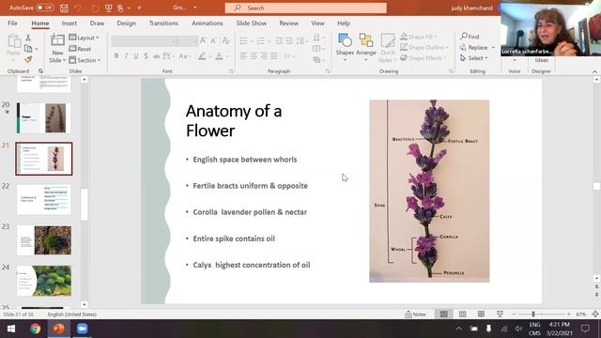
Task: Open the Select dropdown
Action: point(474,58)
